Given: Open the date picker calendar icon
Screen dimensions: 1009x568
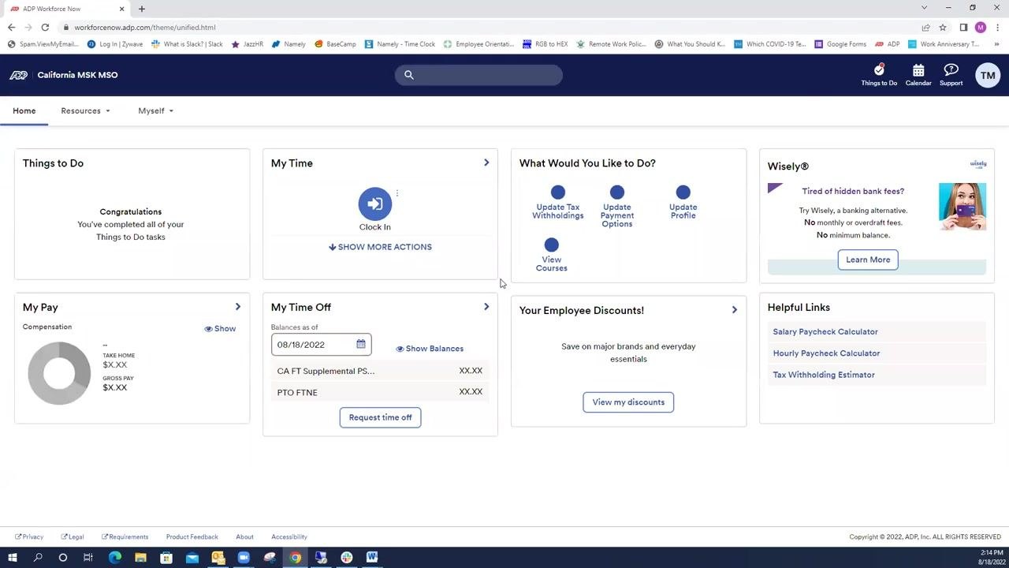Looking at the screenshot, I should (x=361, y=345).
